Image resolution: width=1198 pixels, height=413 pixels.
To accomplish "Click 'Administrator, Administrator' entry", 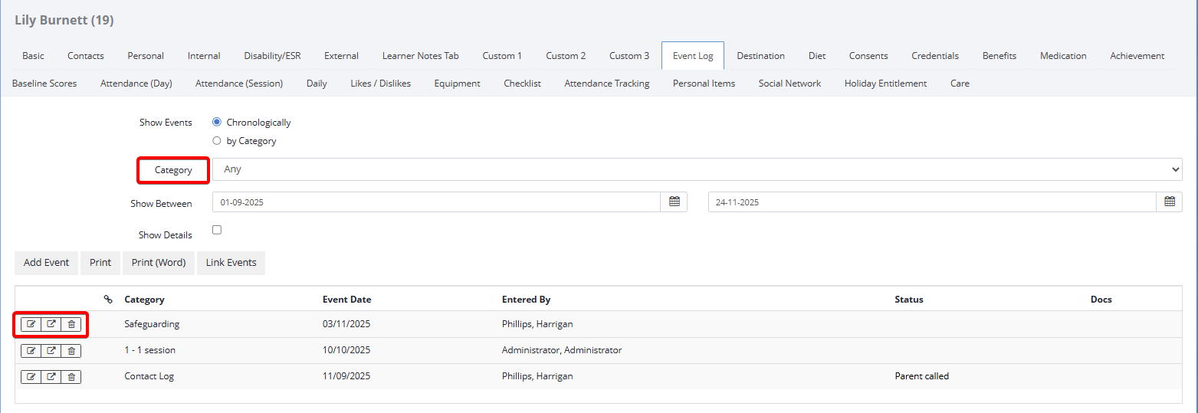I will click(562, 350).
